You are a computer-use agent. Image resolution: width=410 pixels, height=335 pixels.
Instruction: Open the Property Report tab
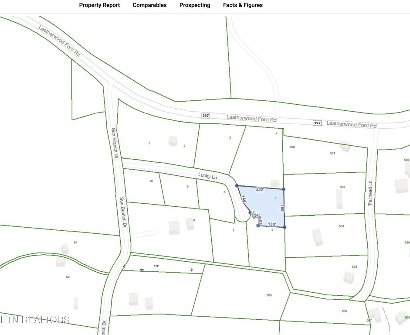click(99, 5)
